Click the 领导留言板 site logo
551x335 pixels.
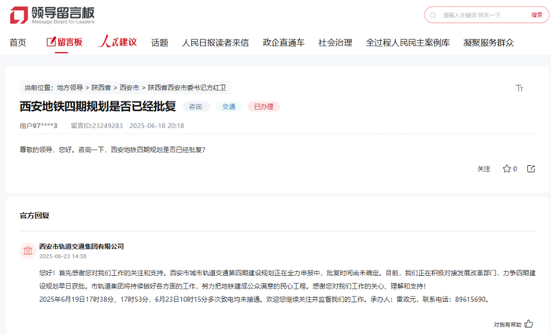point(53,15)
